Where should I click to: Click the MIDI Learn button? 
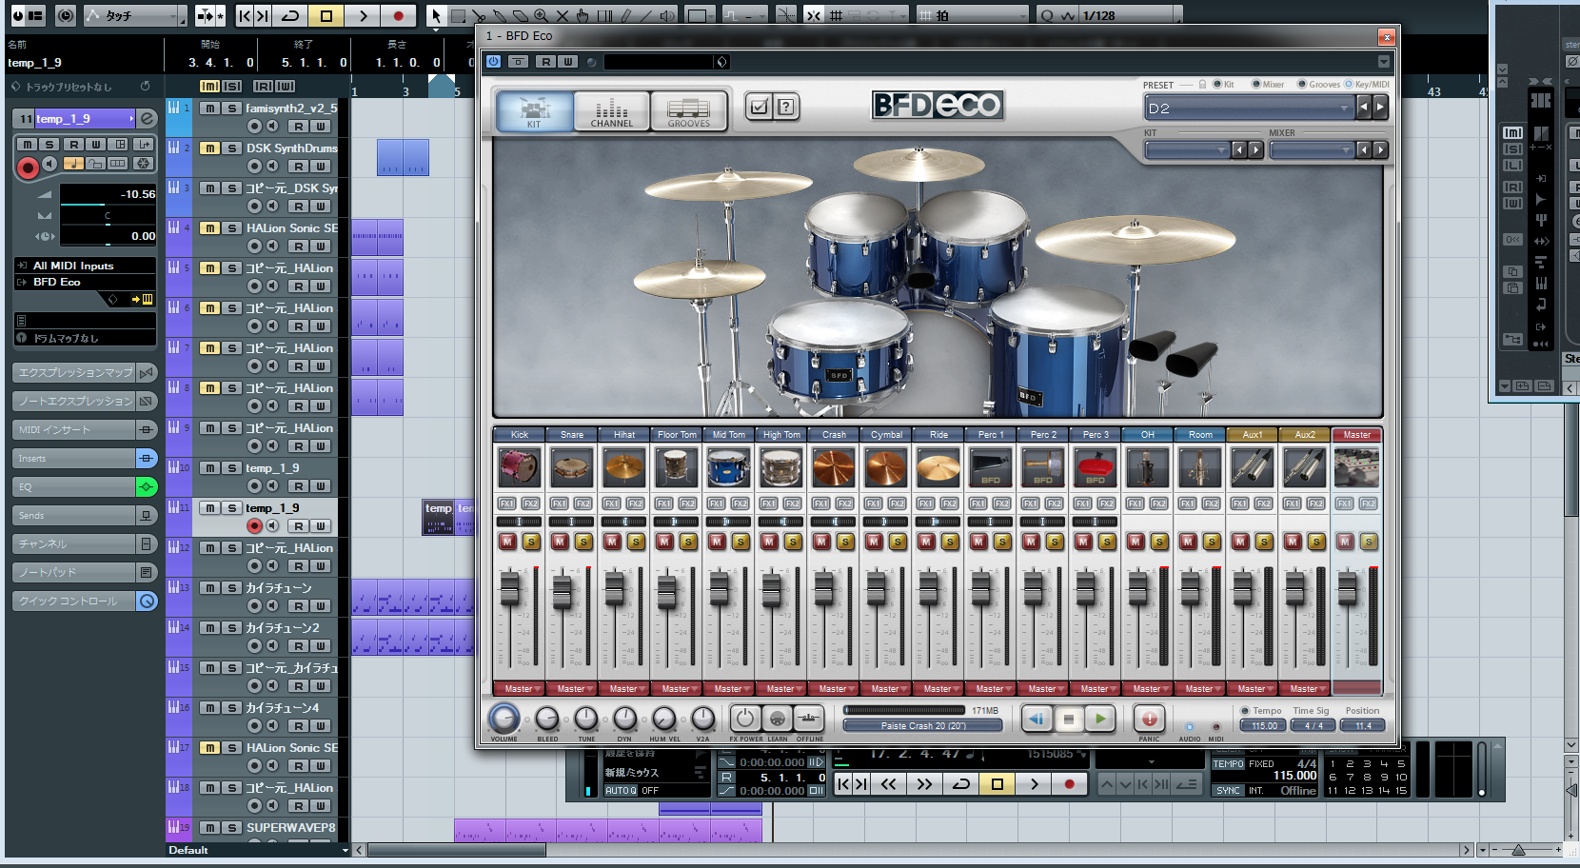pos(778,719)
